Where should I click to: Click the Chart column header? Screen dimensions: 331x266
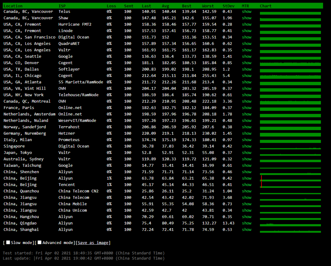(265, 6)
